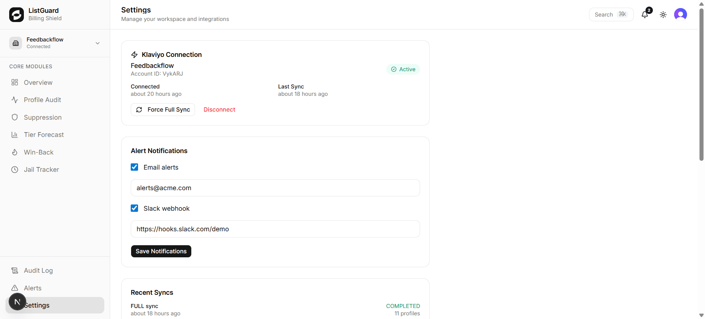
Task: Open the Feedbackflow workspace building icon
Action: tap(16, 43)
